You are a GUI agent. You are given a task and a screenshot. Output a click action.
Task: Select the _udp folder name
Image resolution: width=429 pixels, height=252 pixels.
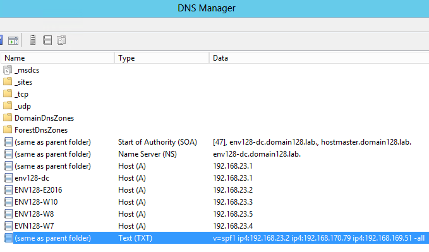[x=23, y=106]
